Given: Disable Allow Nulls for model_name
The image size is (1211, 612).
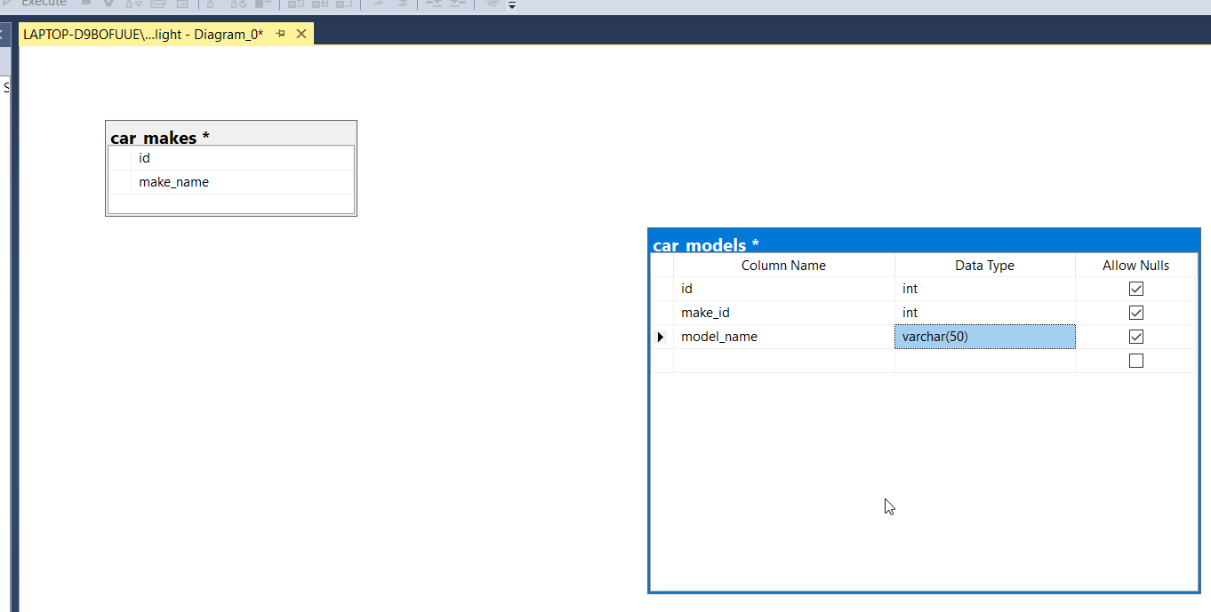Looking at the screenshot, I should coord(1135,337).
